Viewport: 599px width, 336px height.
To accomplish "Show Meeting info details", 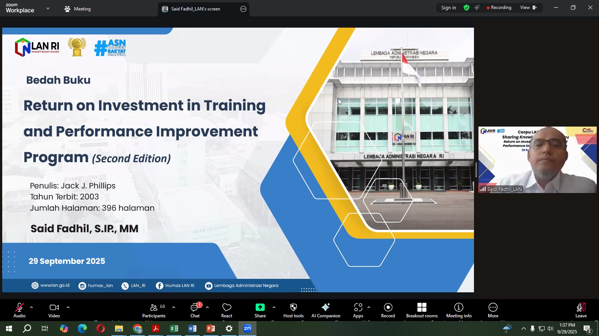I will coord(459,310).
